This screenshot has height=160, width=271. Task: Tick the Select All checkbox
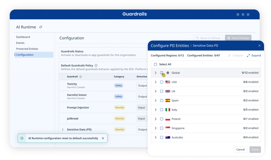(x=155, y=64)
